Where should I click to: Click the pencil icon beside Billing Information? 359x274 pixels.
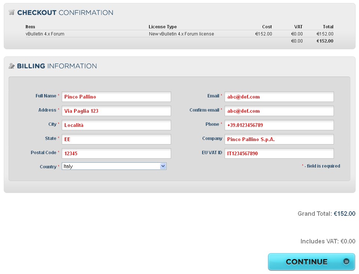12,66
